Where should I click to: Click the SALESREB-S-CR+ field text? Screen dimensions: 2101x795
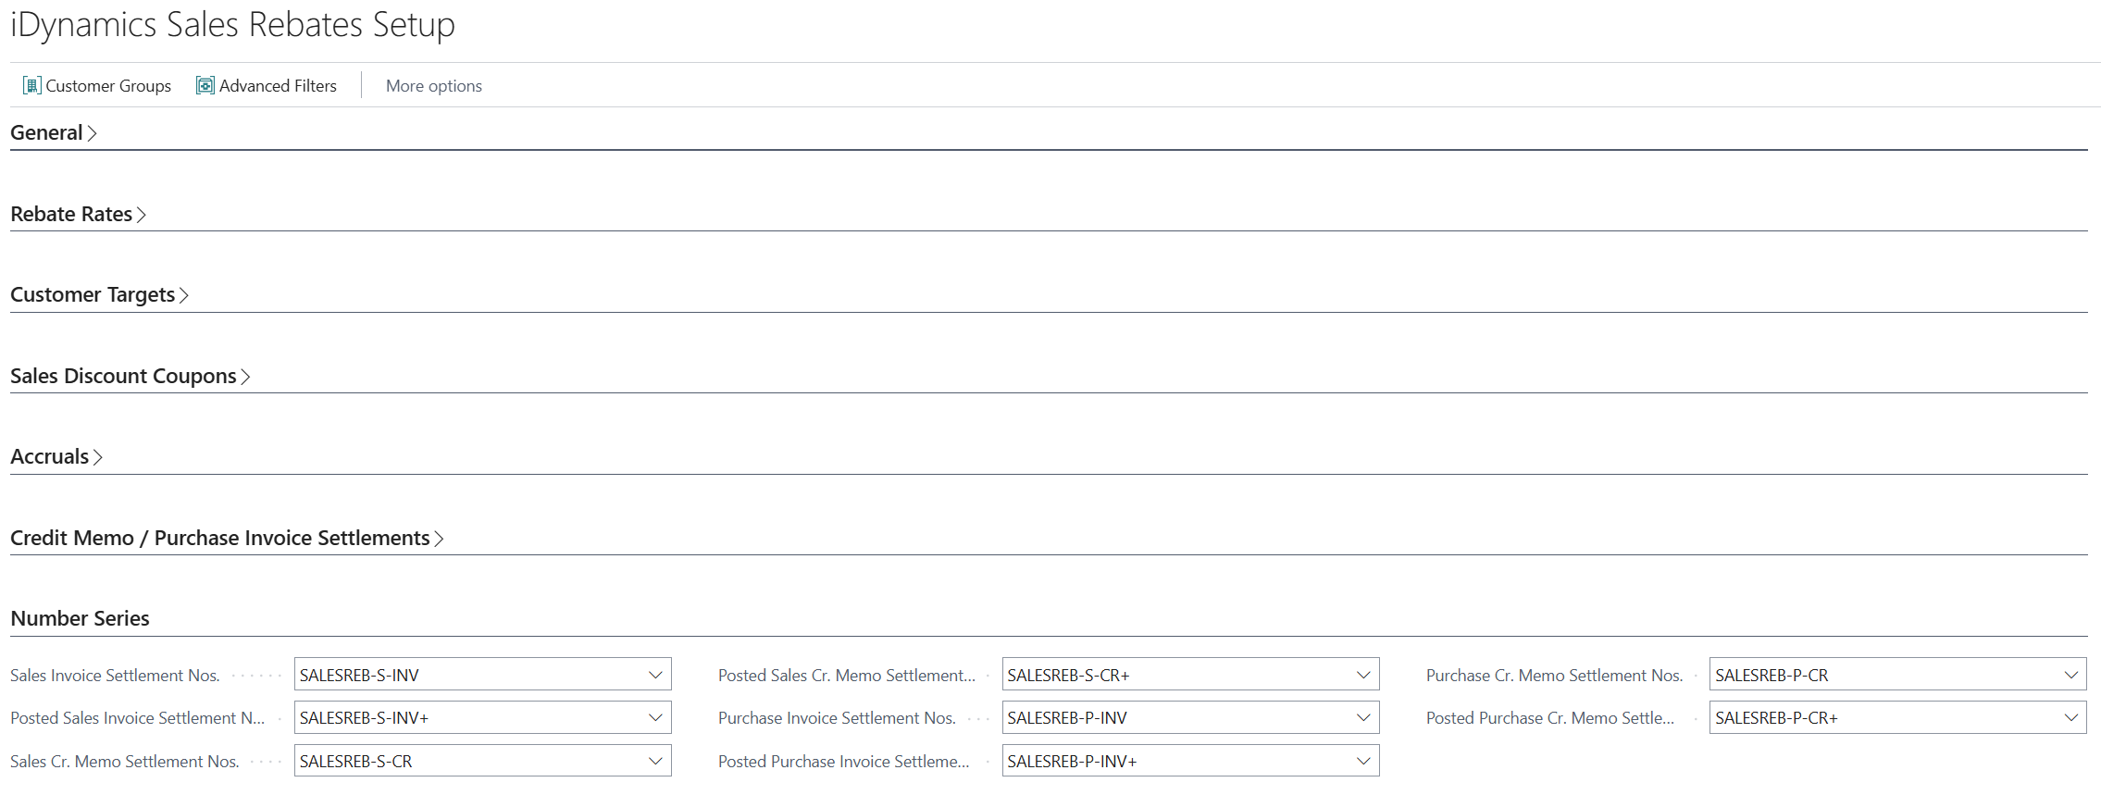pos(1068,676)
